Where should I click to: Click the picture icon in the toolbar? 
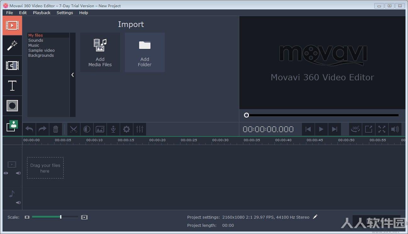tap(100, 129)
